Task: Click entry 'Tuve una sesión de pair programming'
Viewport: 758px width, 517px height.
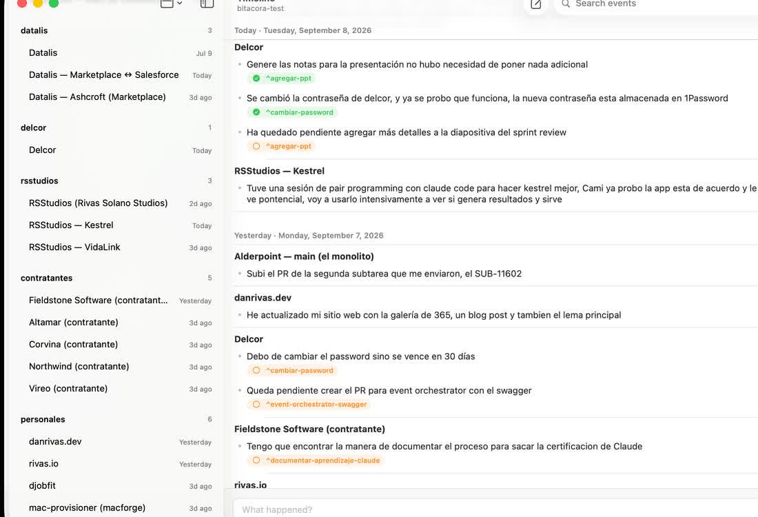Action: click(501, 194)
